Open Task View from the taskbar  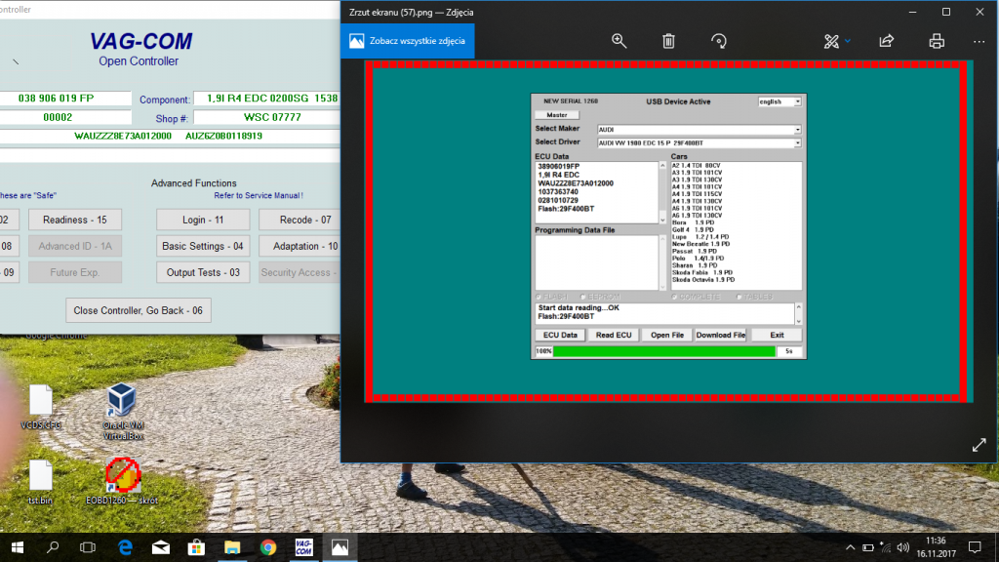point(88,547)
